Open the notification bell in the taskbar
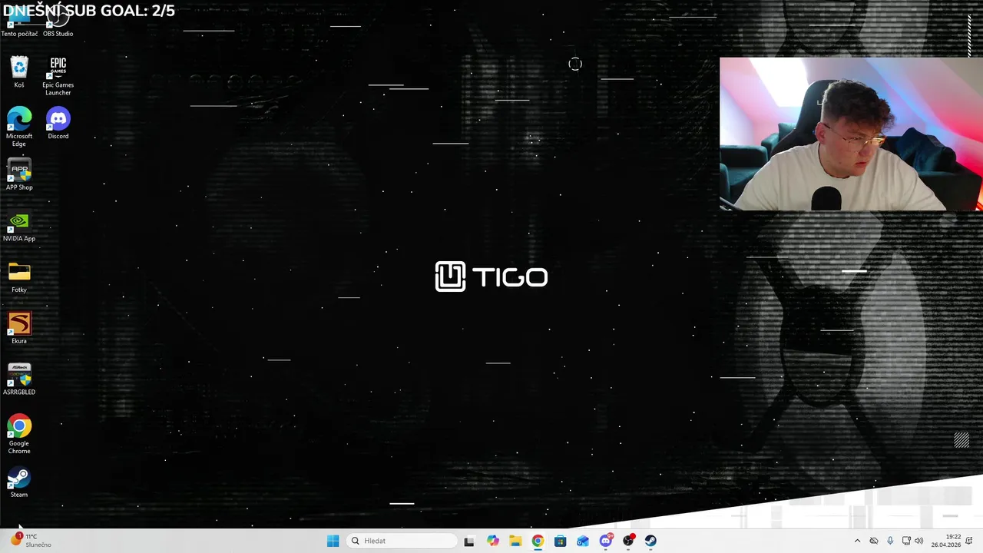The height and width of the screenshot is (553, 983). pos(969,541)
